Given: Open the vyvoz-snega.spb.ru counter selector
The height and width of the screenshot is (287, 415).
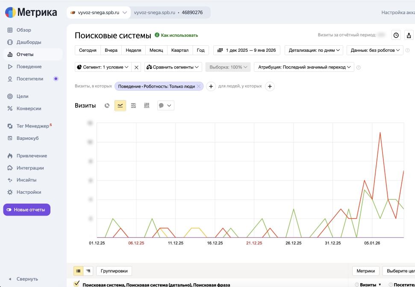Looking at the screenshot, I should tap(99, 13).
